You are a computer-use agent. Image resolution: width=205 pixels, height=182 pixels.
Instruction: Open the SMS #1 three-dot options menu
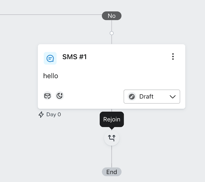point(173,57)
